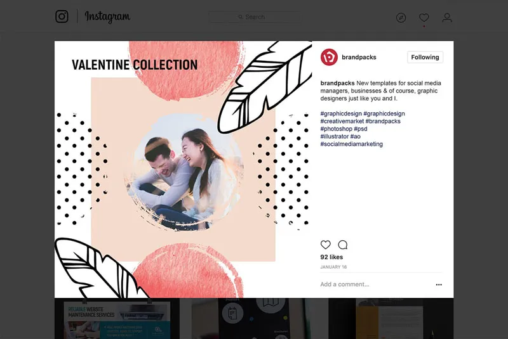The image size is (508, 339).
Task: Click the Valentine Collection post image
Action: 183,169
